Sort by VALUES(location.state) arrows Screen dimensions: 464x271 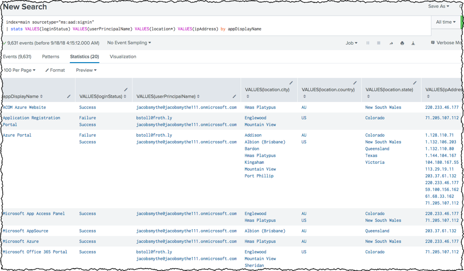pyautogui.click(x=368, y=96)
